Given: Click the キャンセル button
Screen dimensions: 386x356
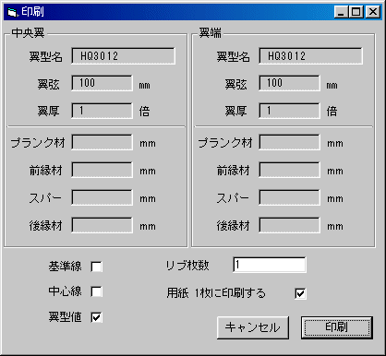Looking at the screenshot, I should [253, 327].
